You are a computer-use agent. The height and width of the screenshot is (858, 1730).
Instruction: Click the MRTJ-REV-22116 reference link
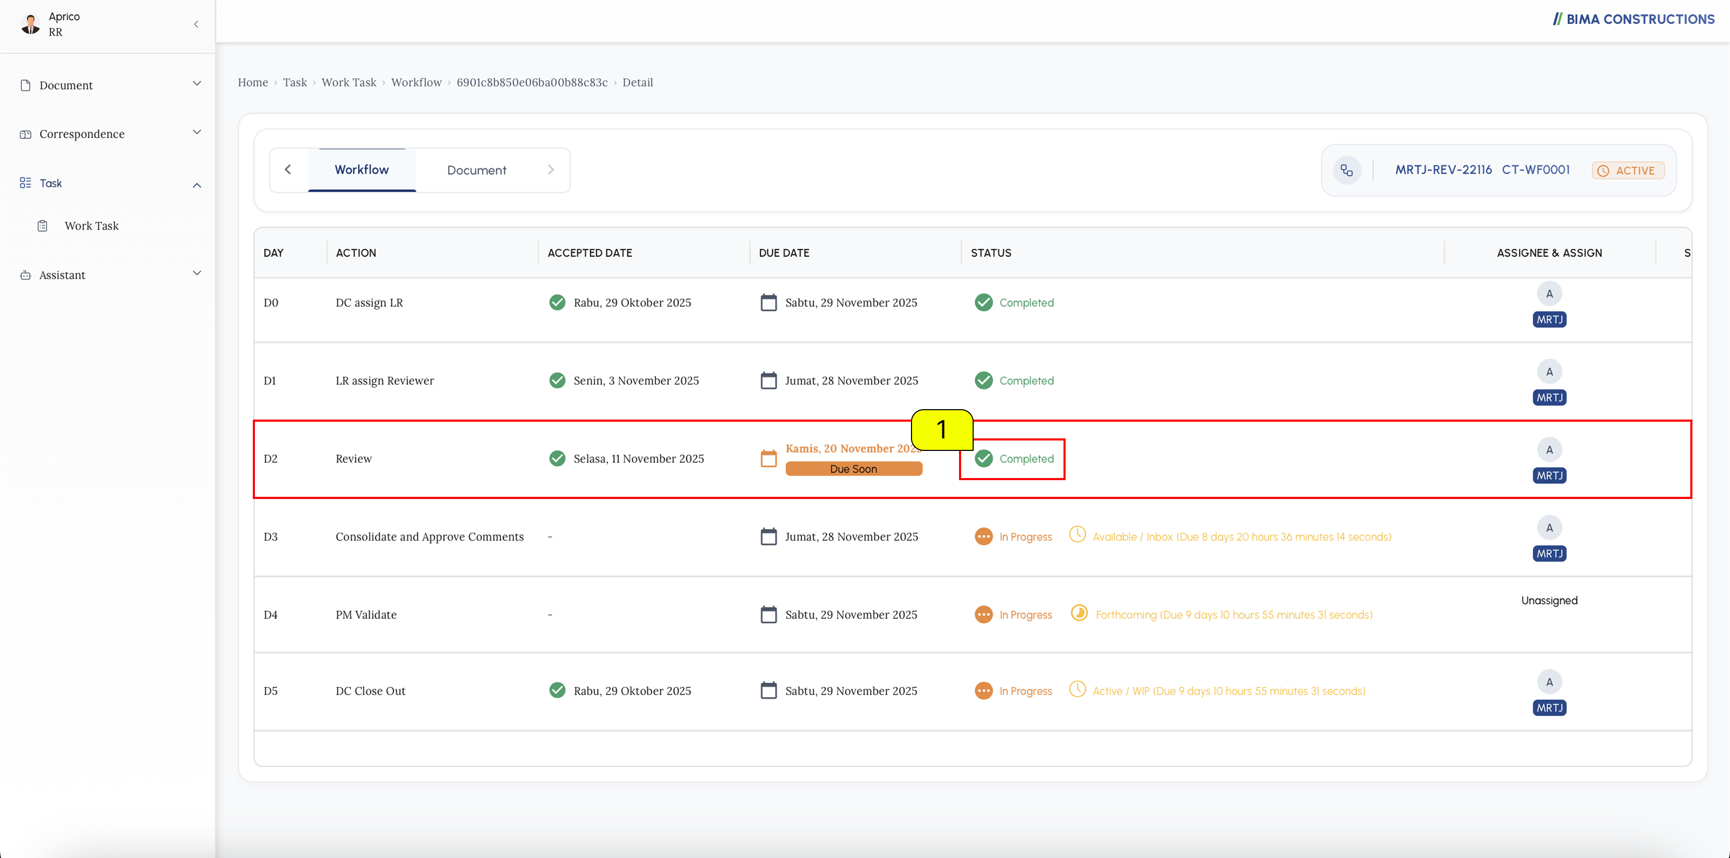1443,170
